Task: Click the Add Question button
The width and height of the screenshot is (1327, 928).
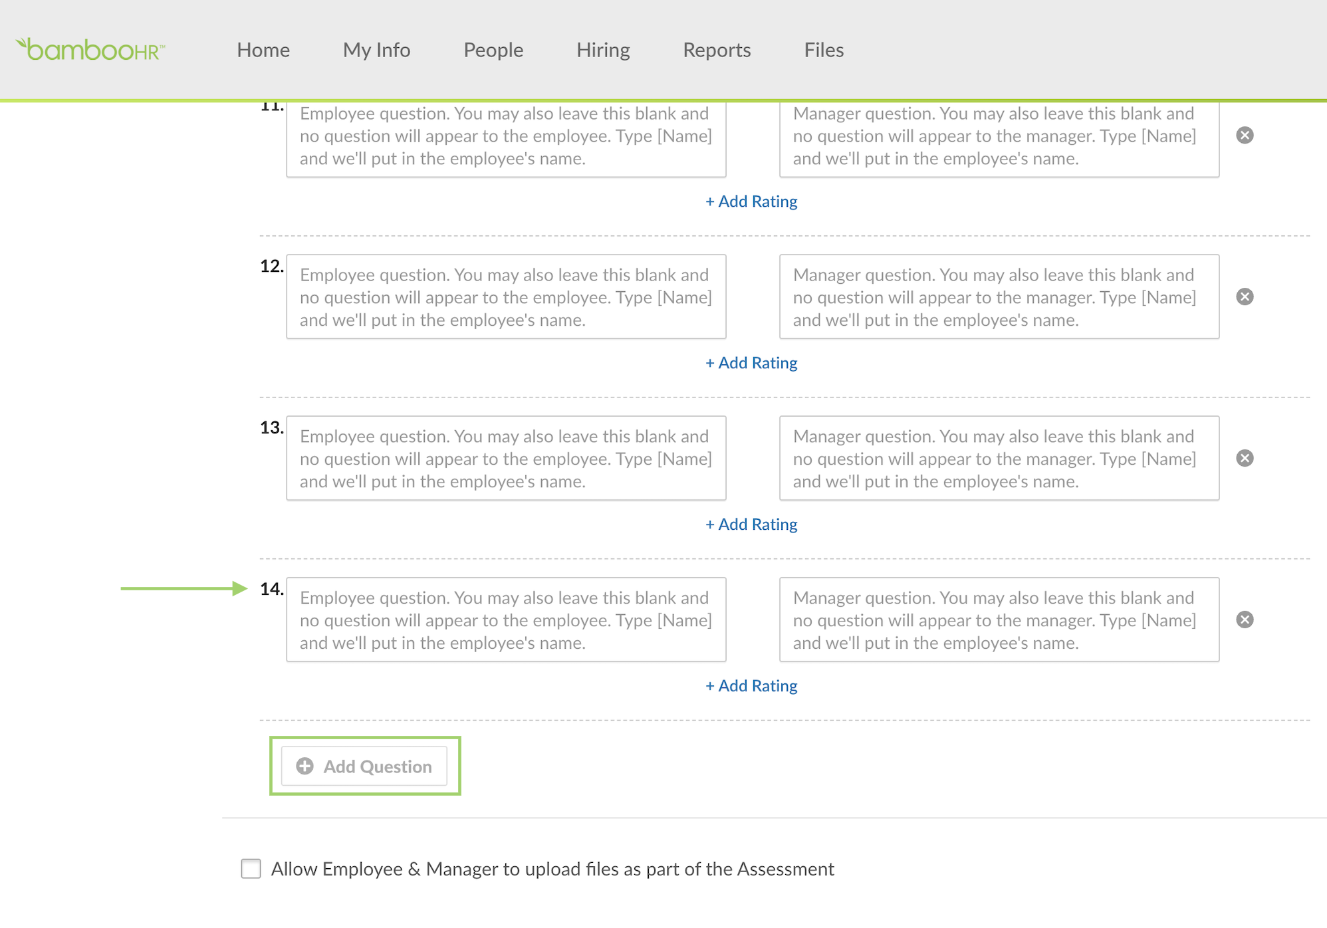Action: pos(364,766)
